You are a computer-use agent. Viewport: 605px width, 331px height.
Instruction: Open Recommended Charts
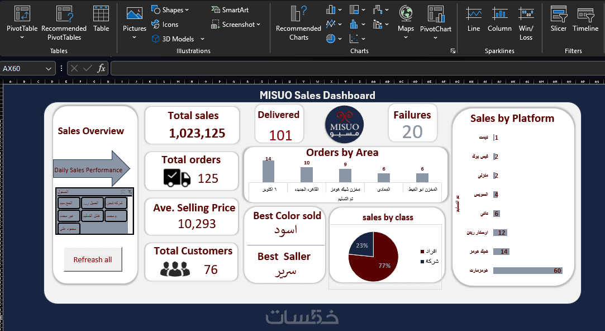point(299,23)
